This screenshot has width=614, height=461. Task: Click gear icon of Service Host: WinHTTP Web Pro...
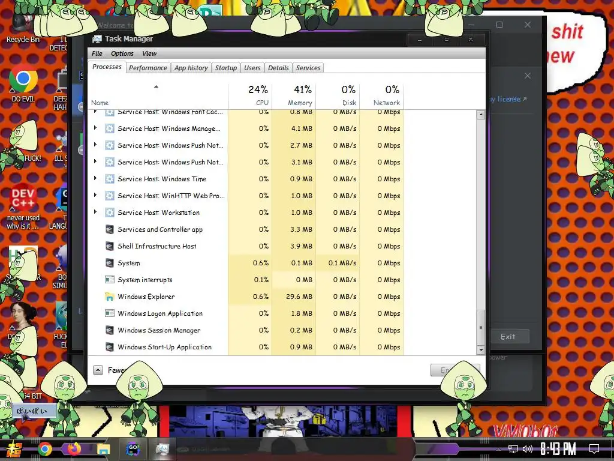[x=110, y=196]
